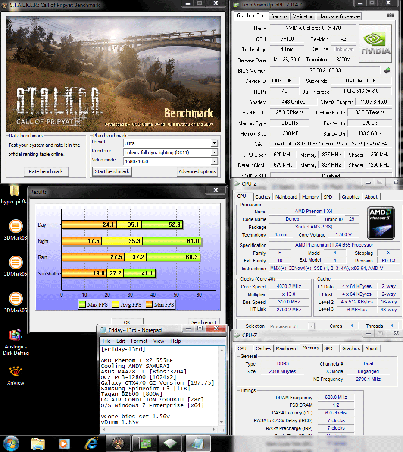Click the Min FPS orange legend swatch
Viewport: 403px width, 452px height.
pyautogui.click(x=149, y=305)
